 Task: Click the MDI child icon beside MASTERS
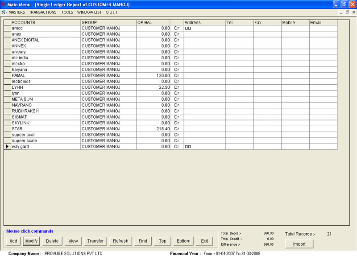(4, 12)
